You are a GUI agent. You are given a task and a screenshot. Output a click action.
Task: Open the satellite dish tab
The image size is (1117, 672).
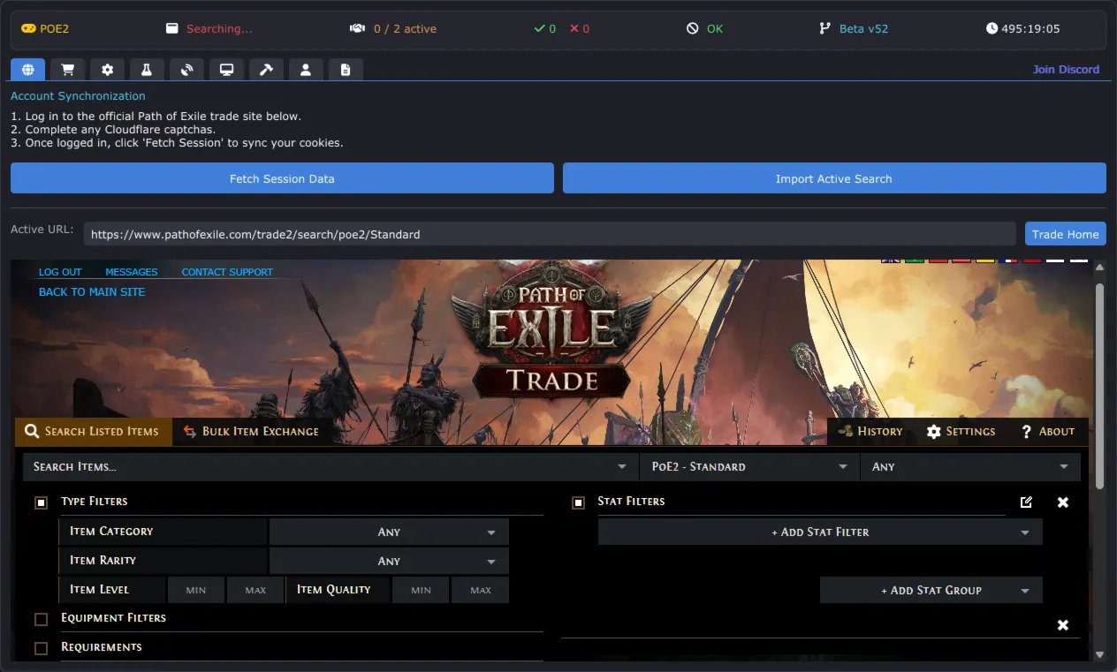[187, 69]
